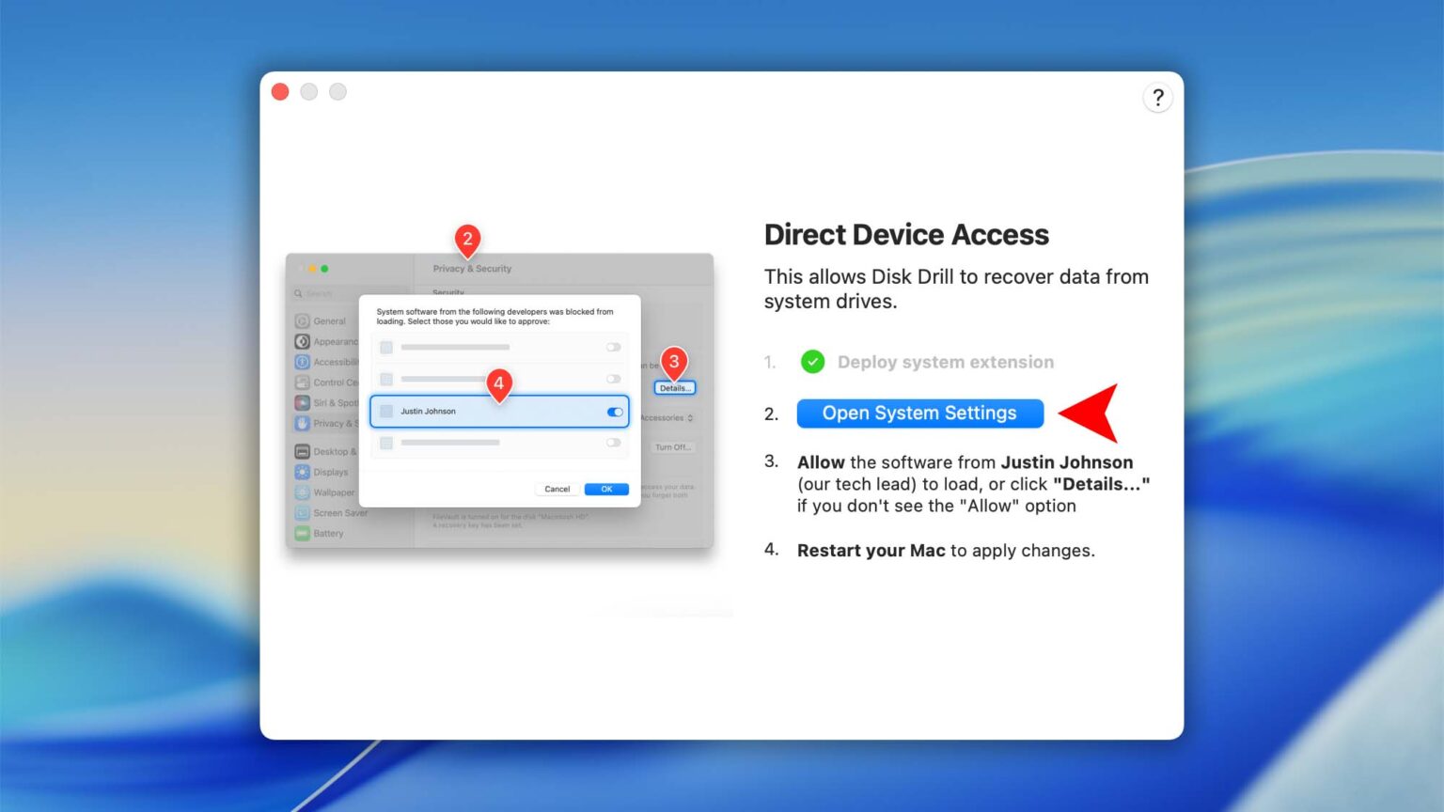This screenshot has width=1444, height=812.
Task: Click the Battery icon in the sidebar
Action: 303,532
